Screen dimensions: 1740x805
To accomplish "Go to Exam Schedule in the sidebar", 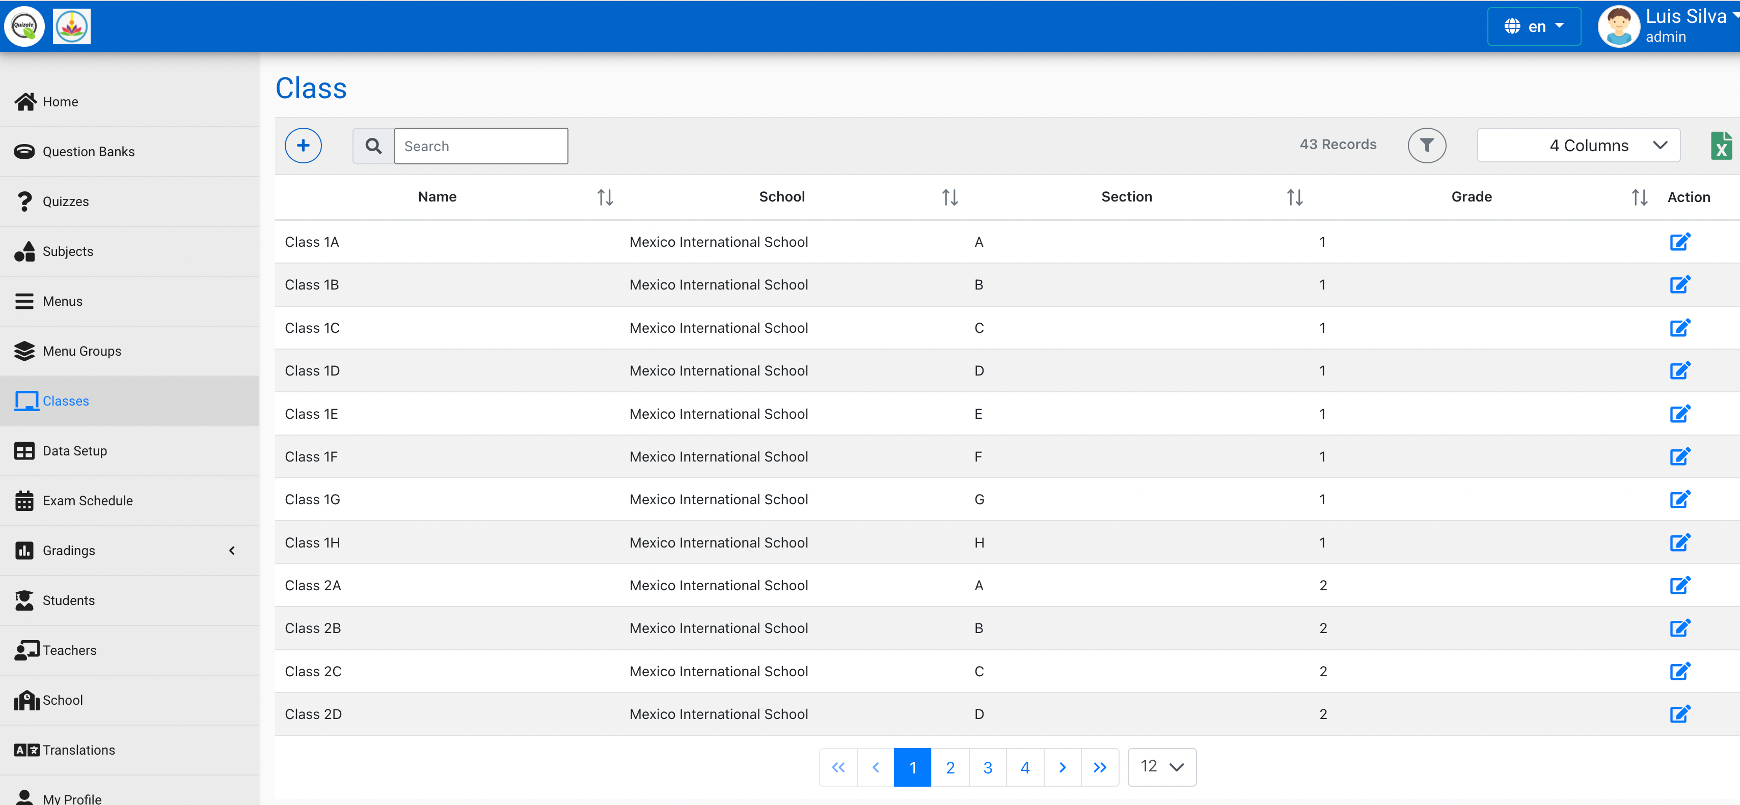I will pos(87,501).
